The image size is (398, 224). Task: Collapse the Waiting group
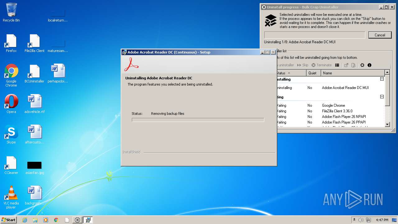tap(382, 97)
